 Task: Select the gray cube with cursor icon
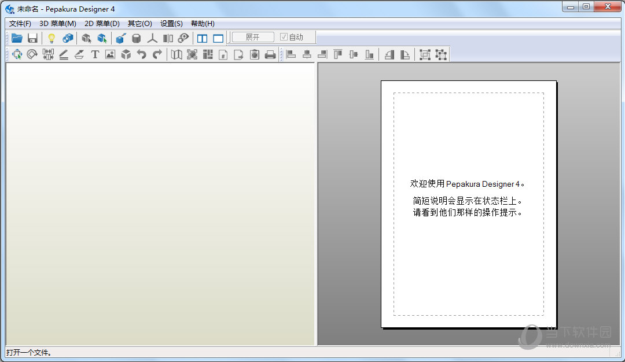86,38
